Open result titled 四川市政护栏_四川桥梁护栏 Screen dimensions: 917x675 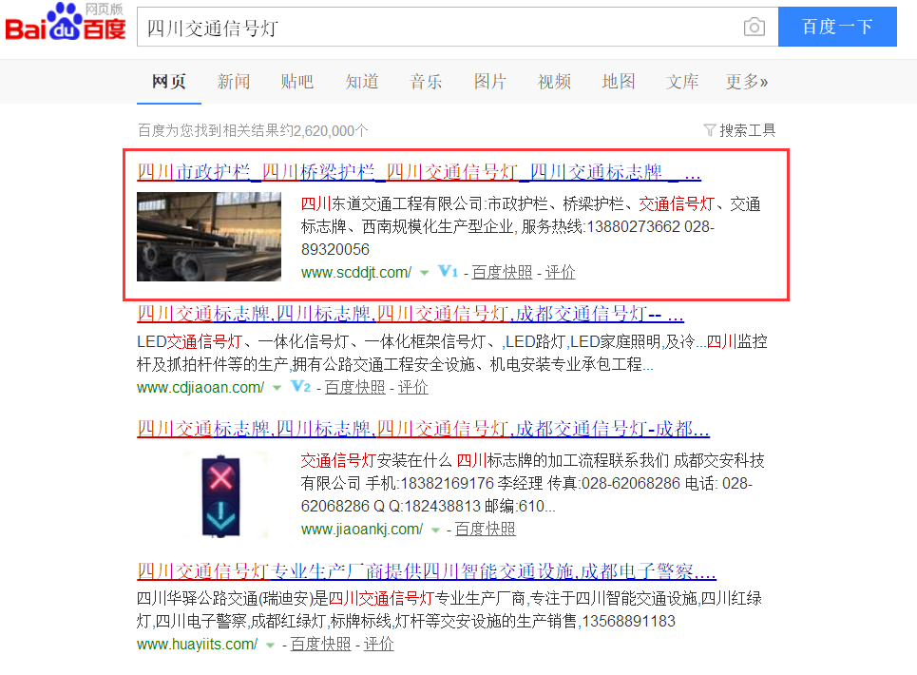click(x=419, y=172)
